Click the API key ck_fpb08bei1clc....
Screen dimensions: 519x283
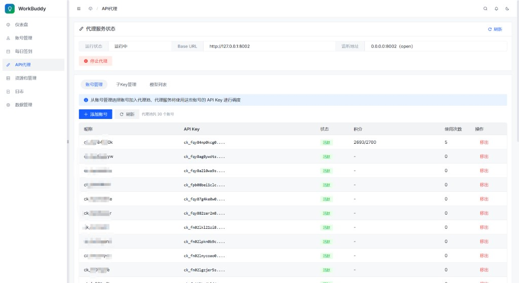[x=204, y=185]
